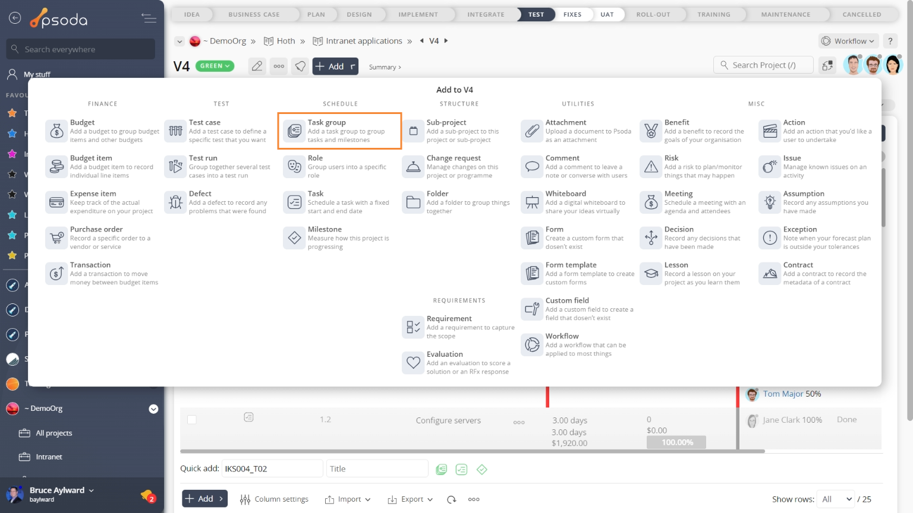Toggle the DemoOrg sidebar section collapse
This screenshot has height=513, width=913.
pyautogui.click(x=153, y=408)
